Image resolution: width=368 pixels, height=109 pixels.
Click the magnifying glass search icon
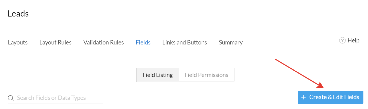click(10, 98)
